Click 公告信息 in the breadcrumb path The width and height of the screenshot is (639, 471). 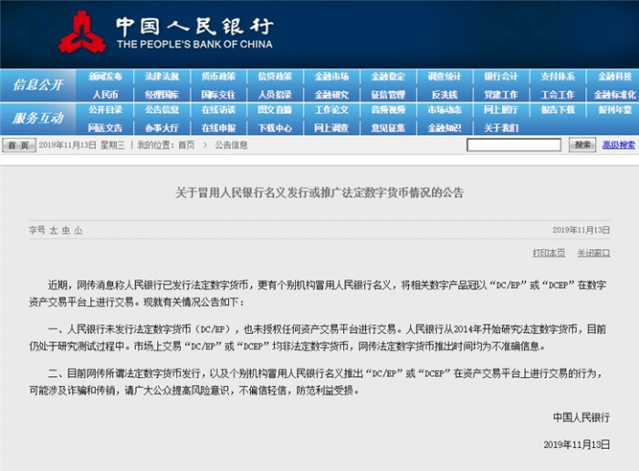(x=231, y=145)
